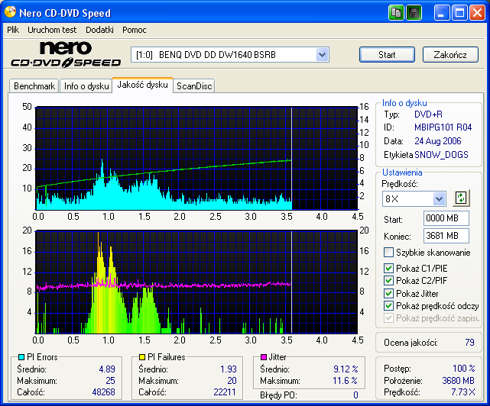Enable the Szybkie skanowanie checkbox

pos(388,252)
